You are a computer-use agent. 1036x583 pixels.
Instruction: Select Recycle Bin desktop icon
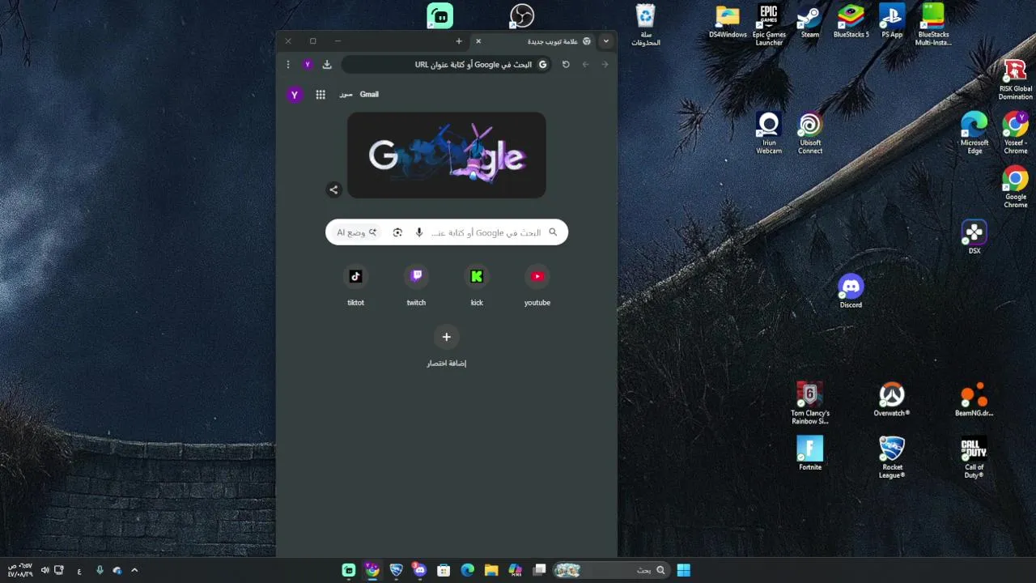(645, 25)
